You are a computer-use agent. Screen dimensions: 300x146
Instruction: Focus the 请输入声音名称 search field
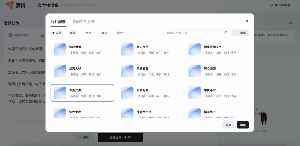tap(197, 33)
